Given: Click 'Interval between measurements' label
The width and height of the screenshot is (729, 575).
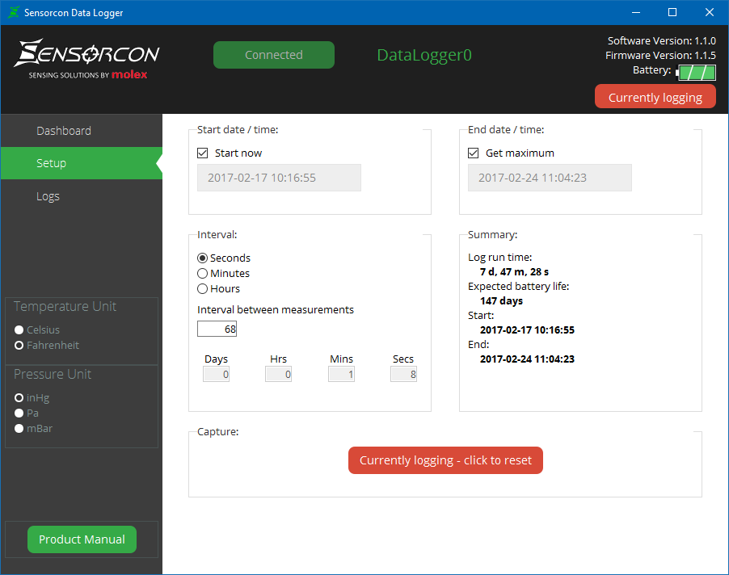Looking at the screenshot, I should click(x=276, y=310).
